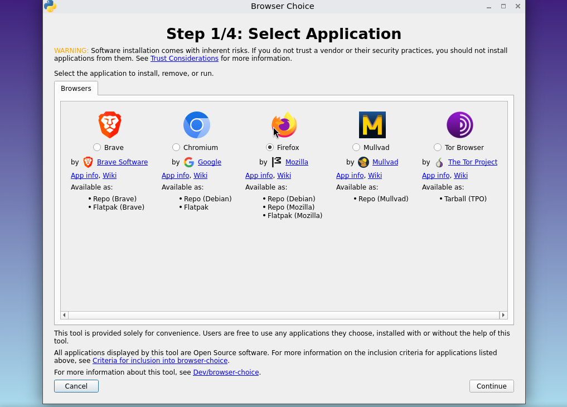Click the small Google vendor icon
This screenshot has height=407, width=567.
[x=189, y=162]
